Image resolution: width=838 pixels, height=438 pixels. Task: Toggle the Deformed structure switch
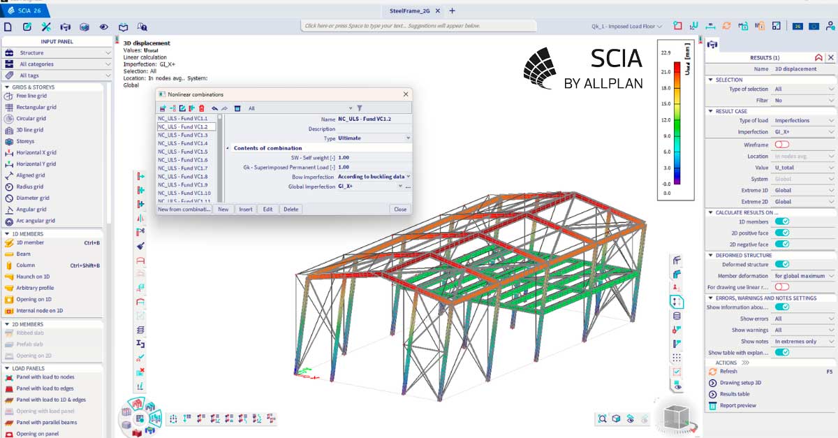781,264
